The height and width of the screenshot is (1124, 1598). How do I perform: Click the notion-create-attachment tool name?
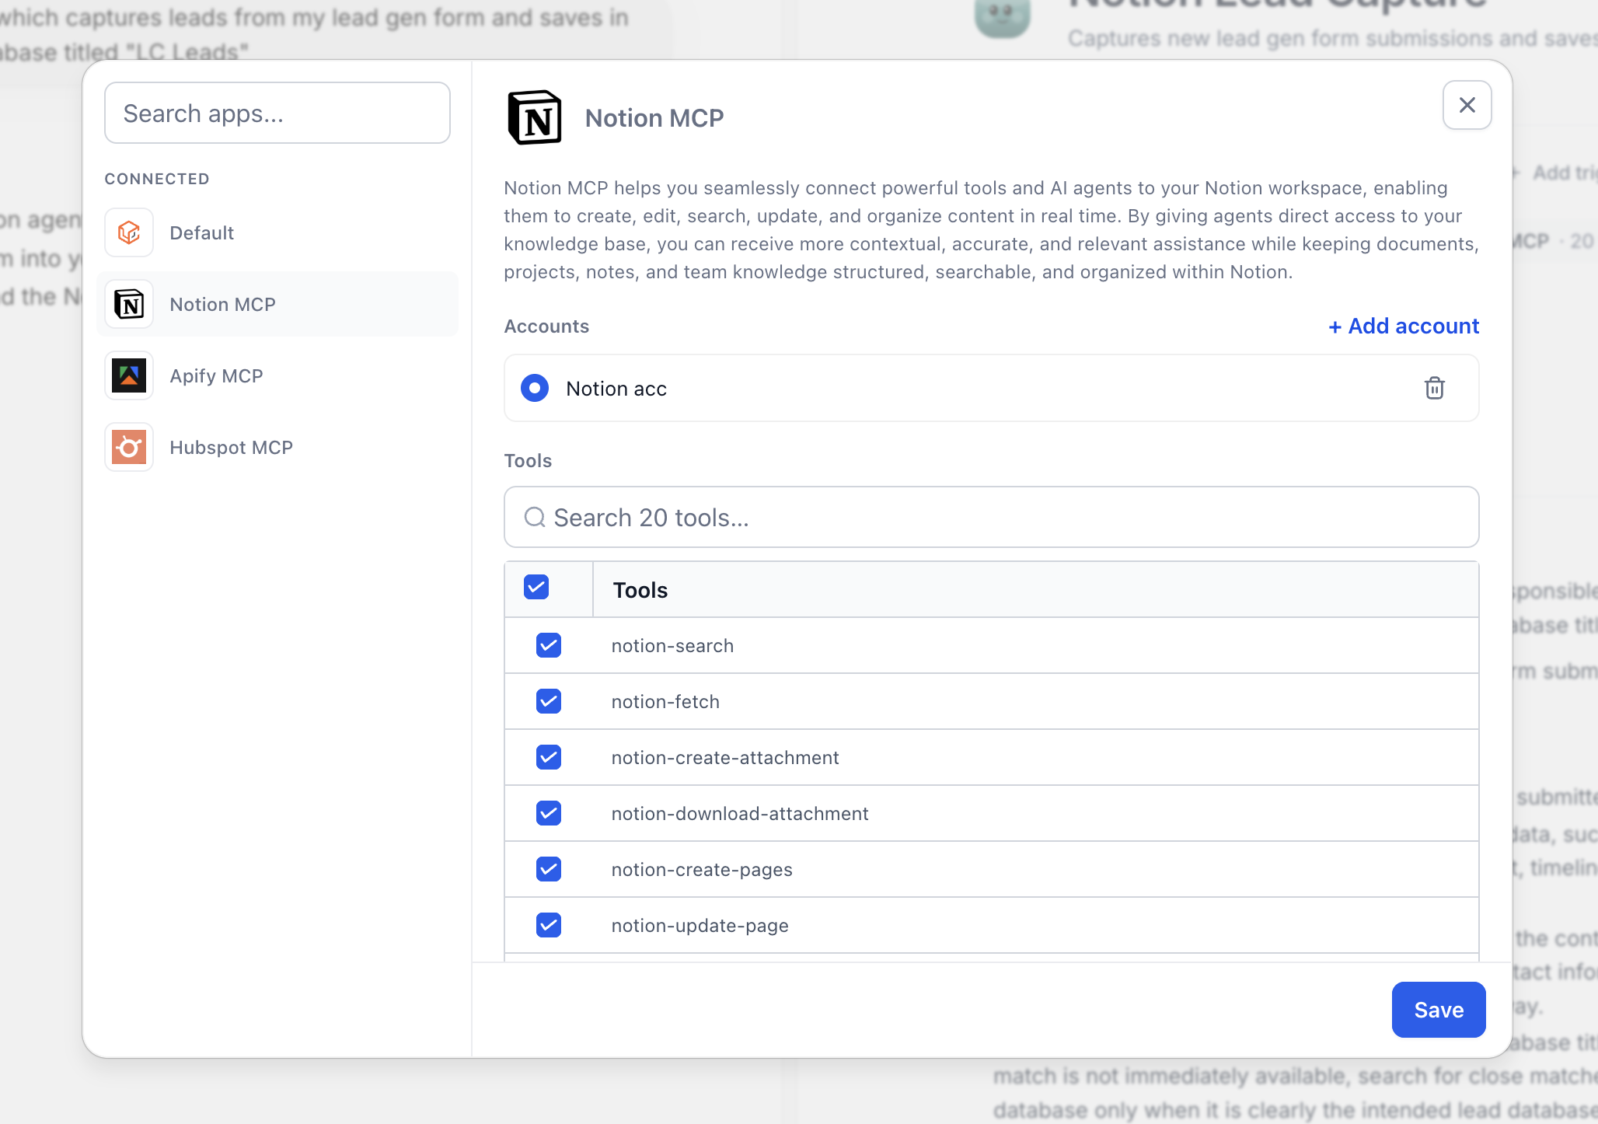point(725,758)
